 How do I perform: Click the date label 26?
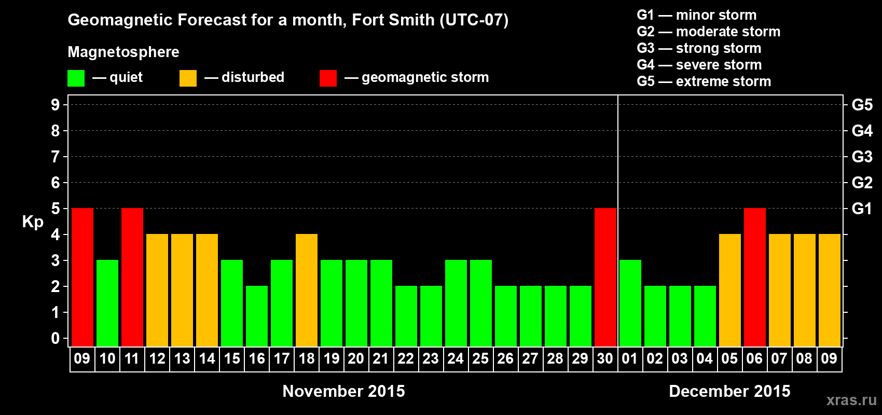(x=505, y=358)
